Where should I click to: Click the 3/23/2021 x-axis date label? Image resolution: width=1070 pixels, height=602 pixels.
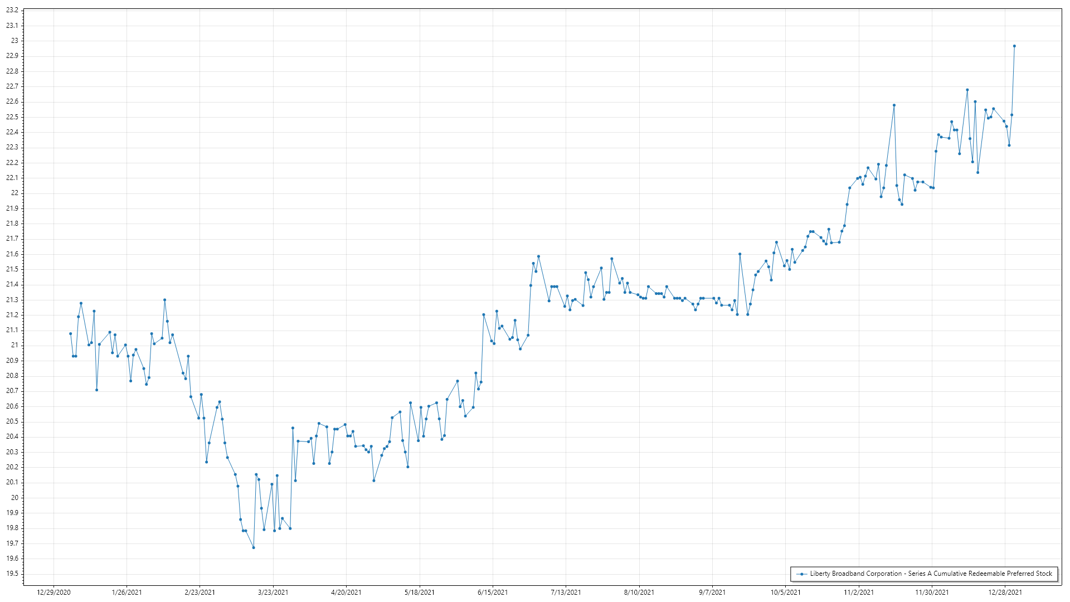(x=273, y=592)
